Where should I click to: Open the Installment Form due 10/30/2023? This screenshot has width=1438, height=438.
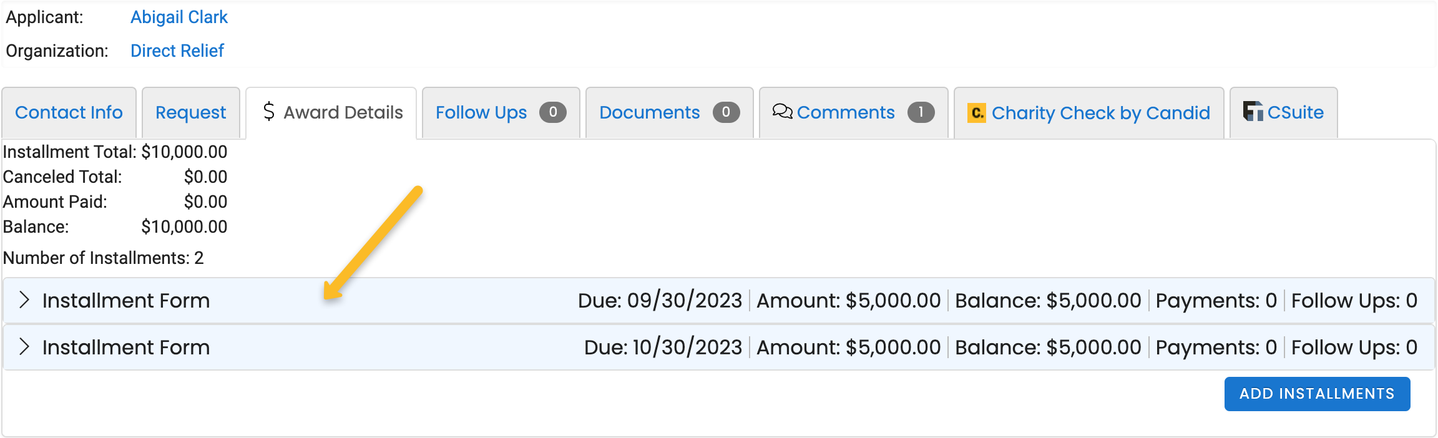point(719,348)
